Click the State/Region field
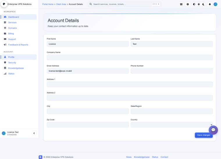Image resolution: width=221 pixels, height=159 pixels. click(172, 111)
